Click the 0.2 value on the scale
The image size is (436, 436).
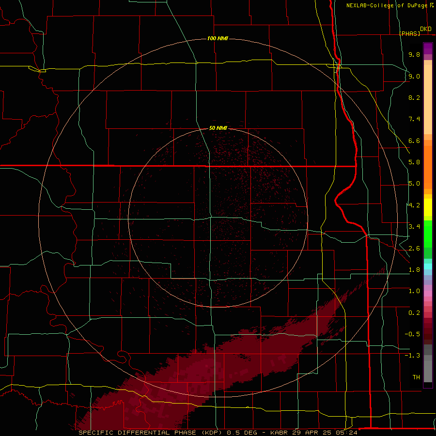click(414, 313)
